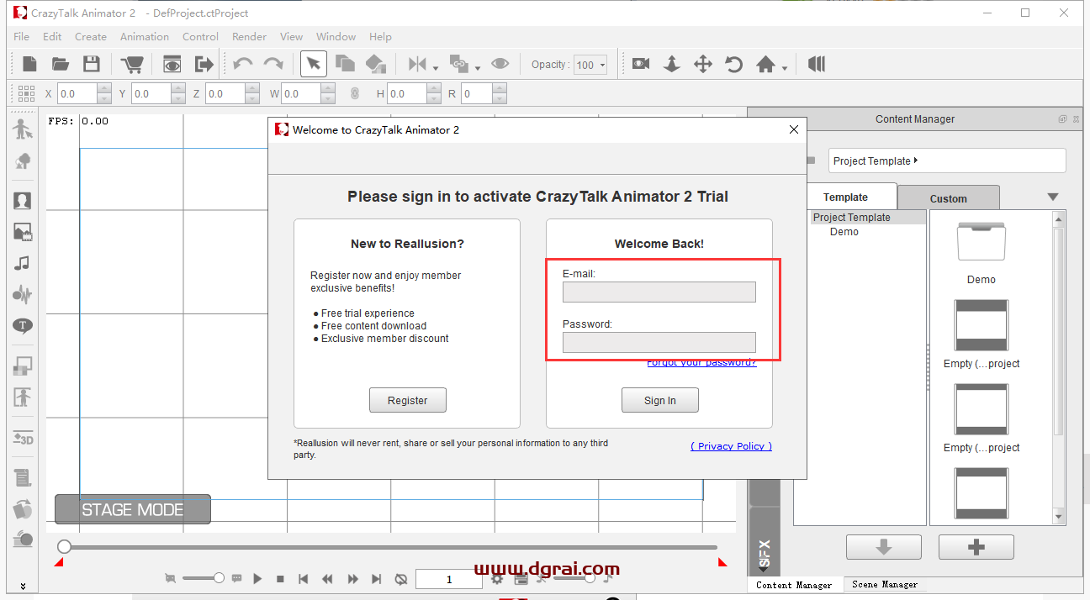
Task: Click the Camera mode icon
Action: click(x=641, y=64)
